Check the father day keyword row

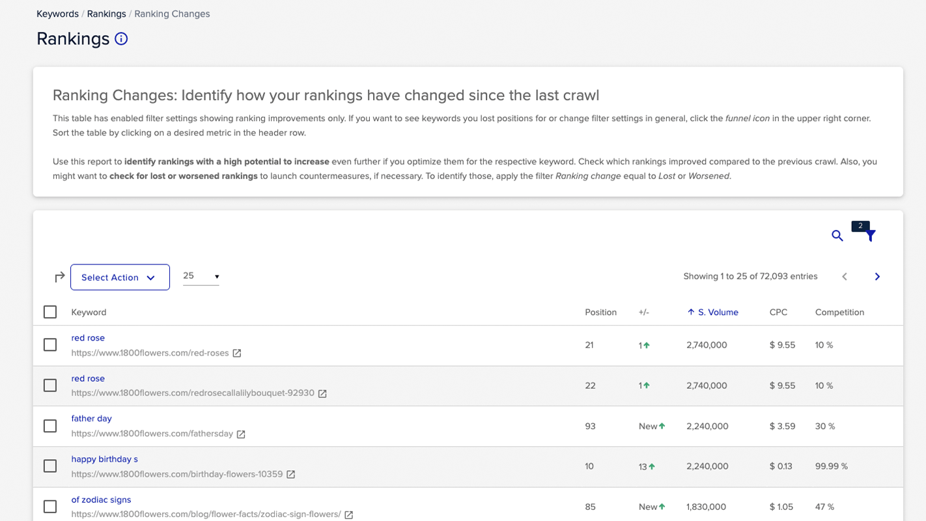(x=50, y=425)
